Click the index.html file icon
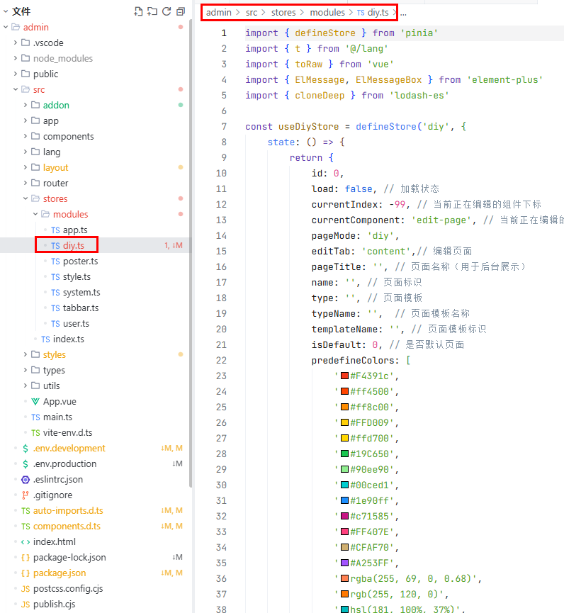The width and height of the screenshot is (564, 613). point(26,541)
